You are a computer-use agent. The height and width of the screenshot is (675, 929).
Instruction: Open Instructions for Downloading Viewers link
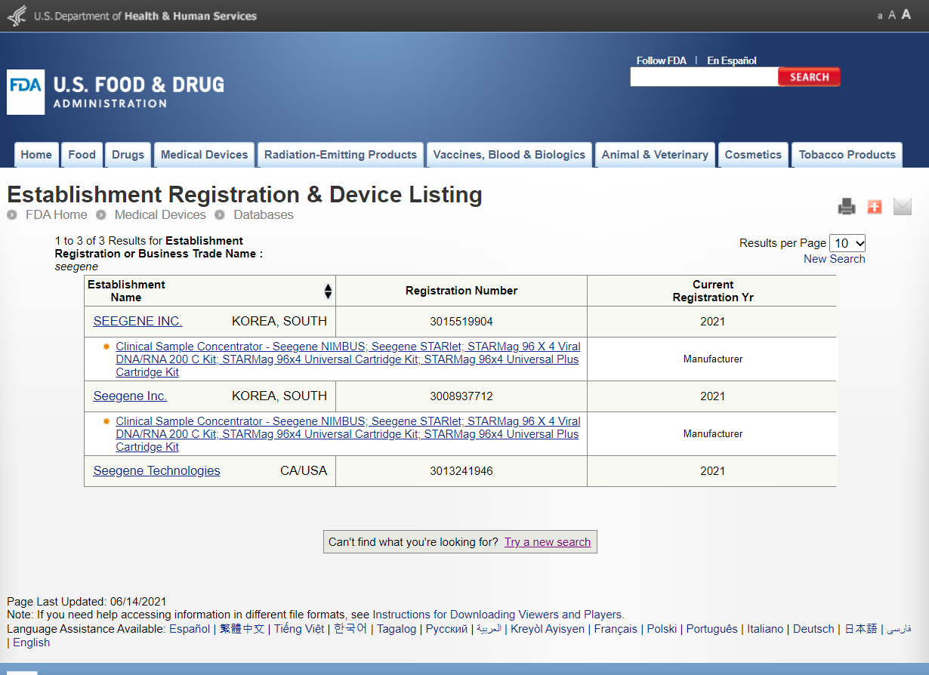click(497, 615)
